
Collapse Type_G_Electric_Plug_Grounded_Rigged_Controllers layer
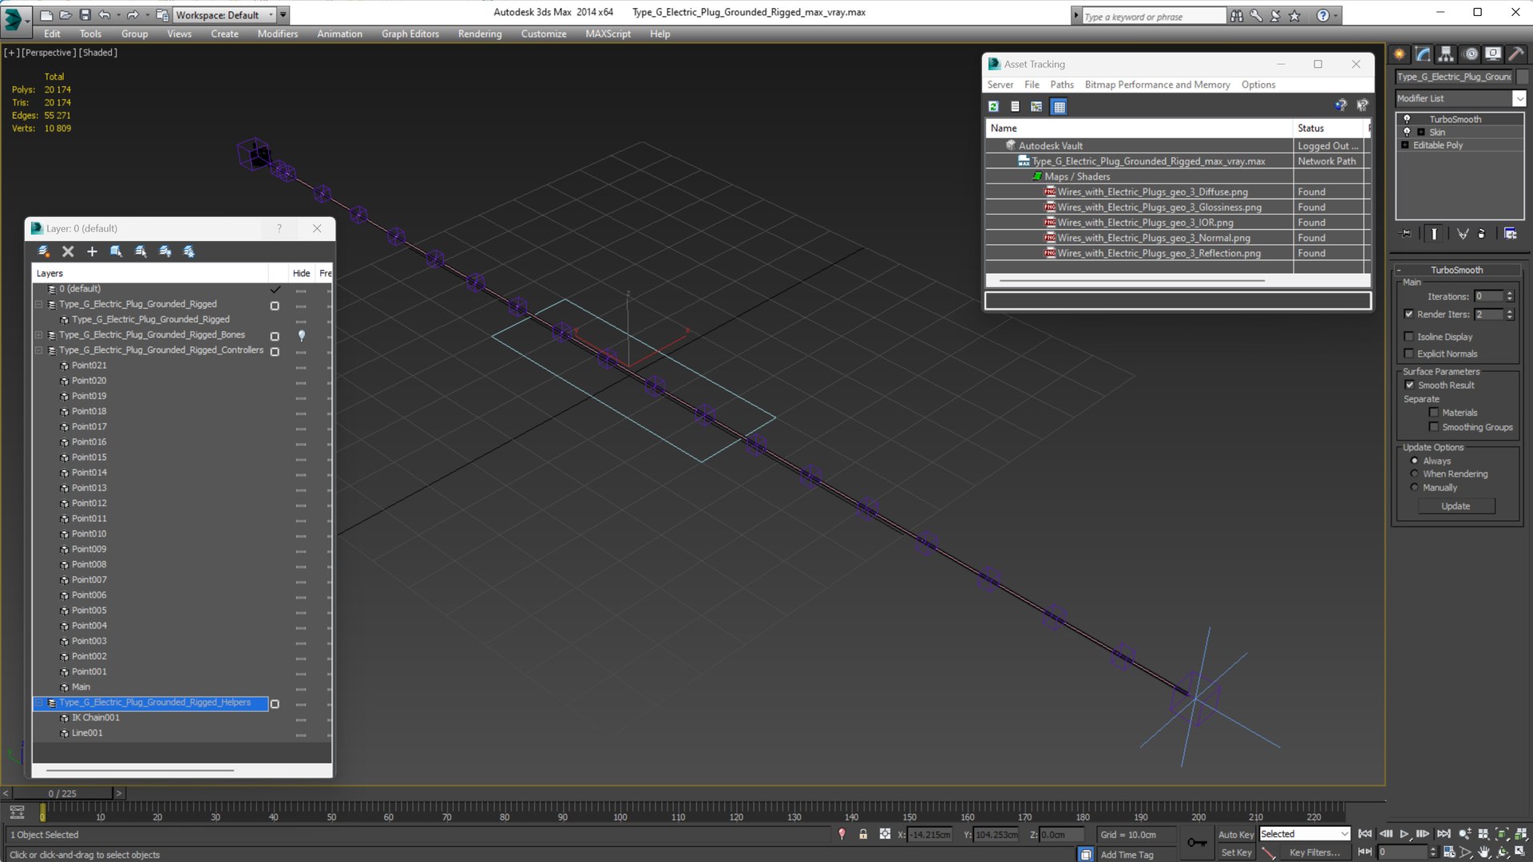pos(38,350)
